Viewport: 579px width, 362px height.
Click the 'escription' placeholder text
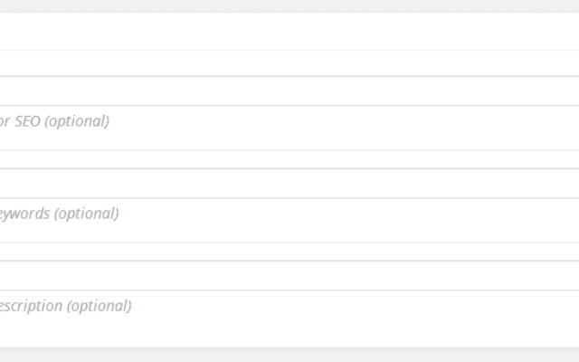pos(31,306)
